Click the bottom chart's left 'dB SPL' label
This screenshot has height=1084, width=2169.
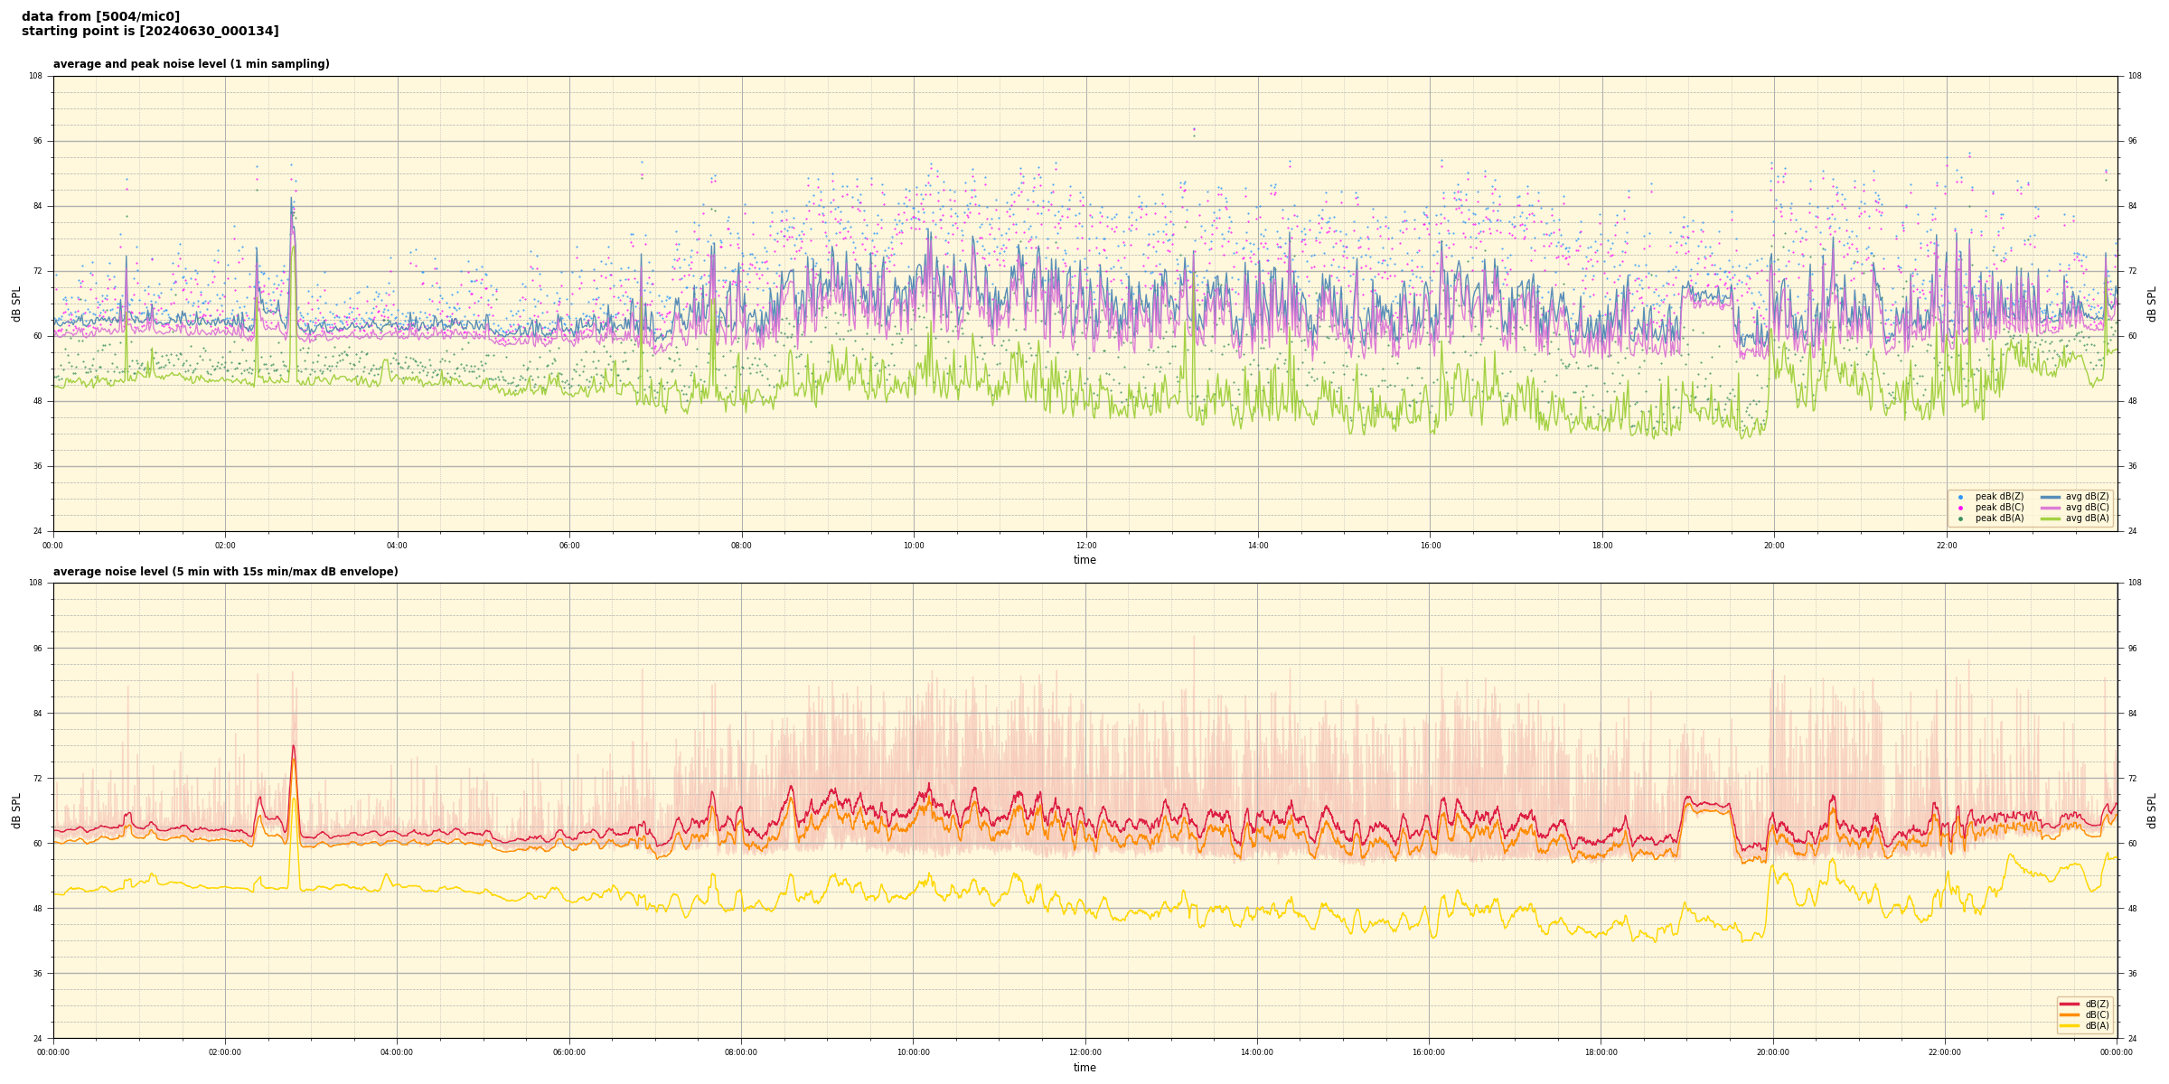[x=16, y=810]
